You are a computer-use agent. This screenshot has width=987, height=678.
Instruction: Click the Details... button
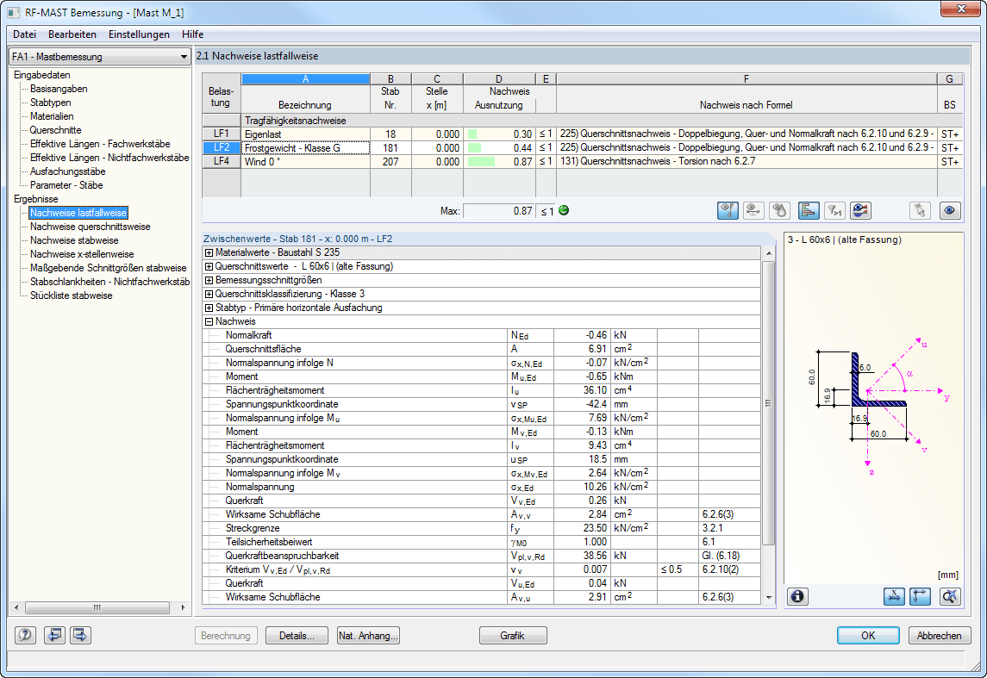297,636
